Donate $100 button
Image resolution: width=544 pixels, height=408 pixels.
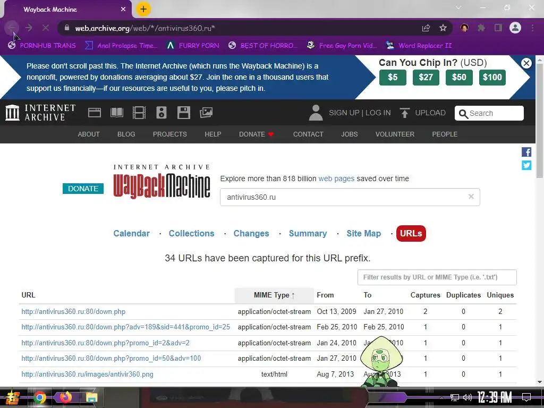tap(492, 77)
